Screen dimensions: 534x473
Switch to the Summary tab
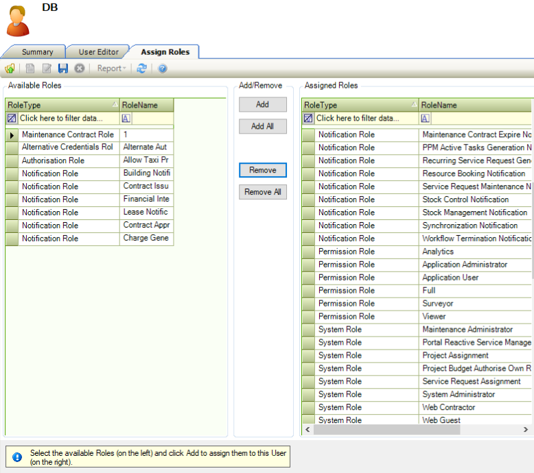[x=37, y=52]
